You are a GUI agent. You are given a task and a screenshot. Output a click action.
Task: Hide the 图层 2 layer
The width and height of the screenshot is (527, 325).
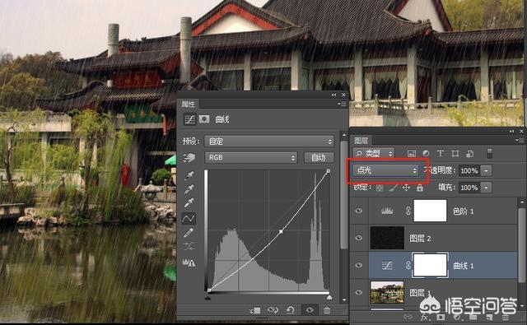coord(359,238)
